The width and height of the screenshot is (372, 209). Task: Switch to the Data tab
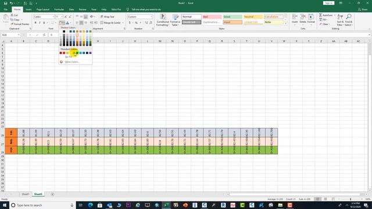tap(71, 9)
